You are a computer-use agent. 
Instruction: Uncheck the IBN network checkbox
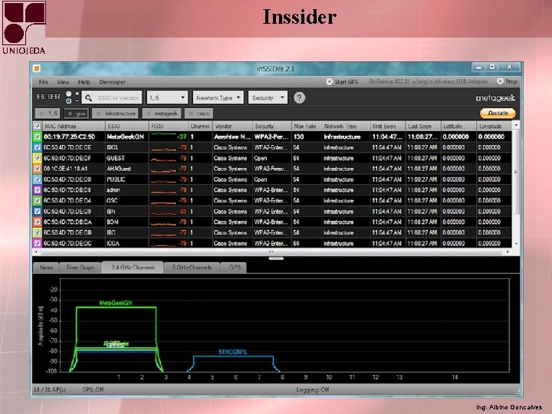point(38,212)
